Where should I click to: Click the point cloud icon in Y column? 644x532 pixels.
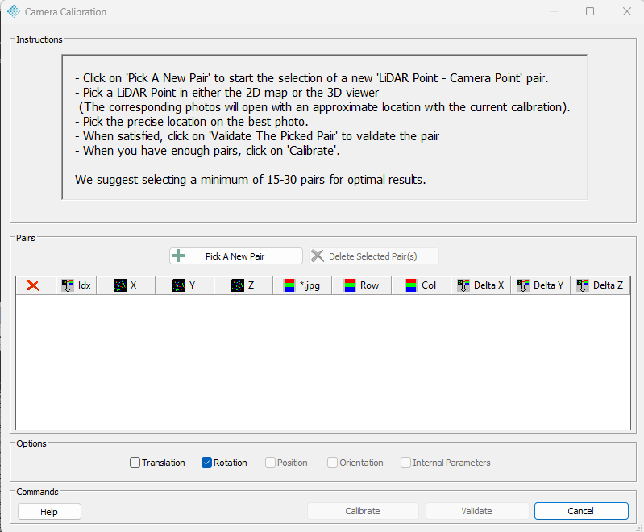(179, 285)
